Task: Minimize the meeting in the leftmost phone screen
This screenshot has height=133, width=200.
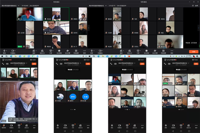Action: click(x=3, y=63)
